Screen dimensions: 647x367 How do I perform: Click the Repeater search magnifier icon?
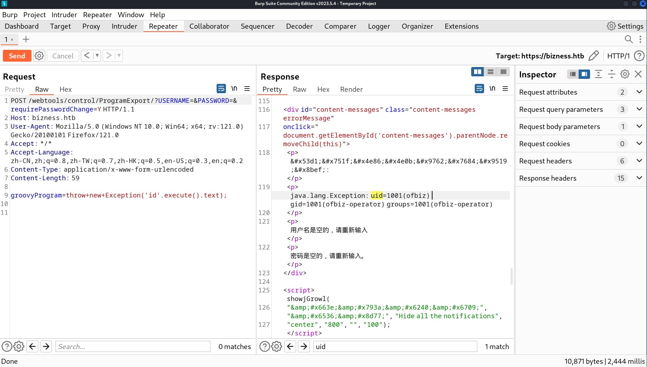628,39
